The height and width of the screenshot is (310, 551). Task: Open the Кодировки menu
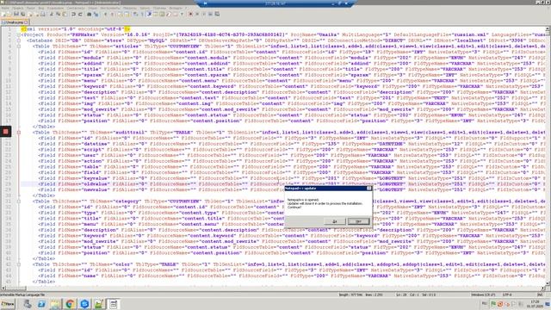point(55,8)
